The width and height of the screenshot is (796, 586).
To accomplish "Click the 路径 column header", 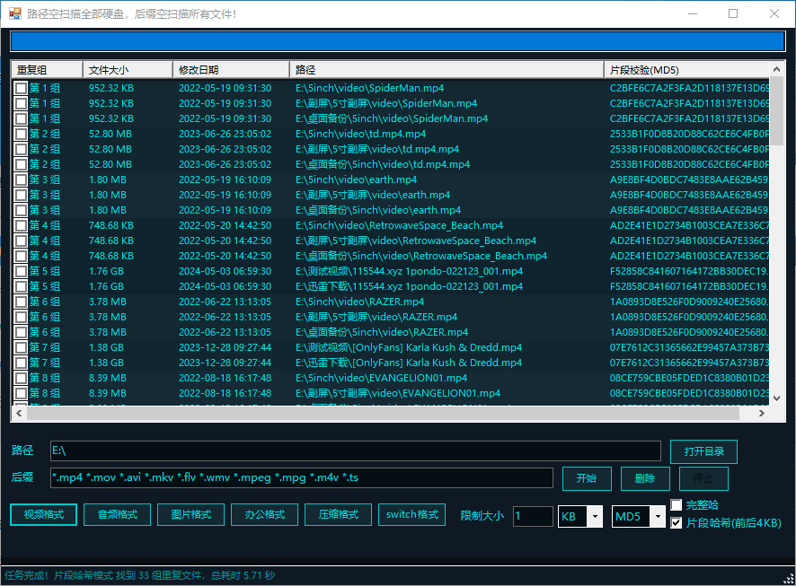I will 447,69.
